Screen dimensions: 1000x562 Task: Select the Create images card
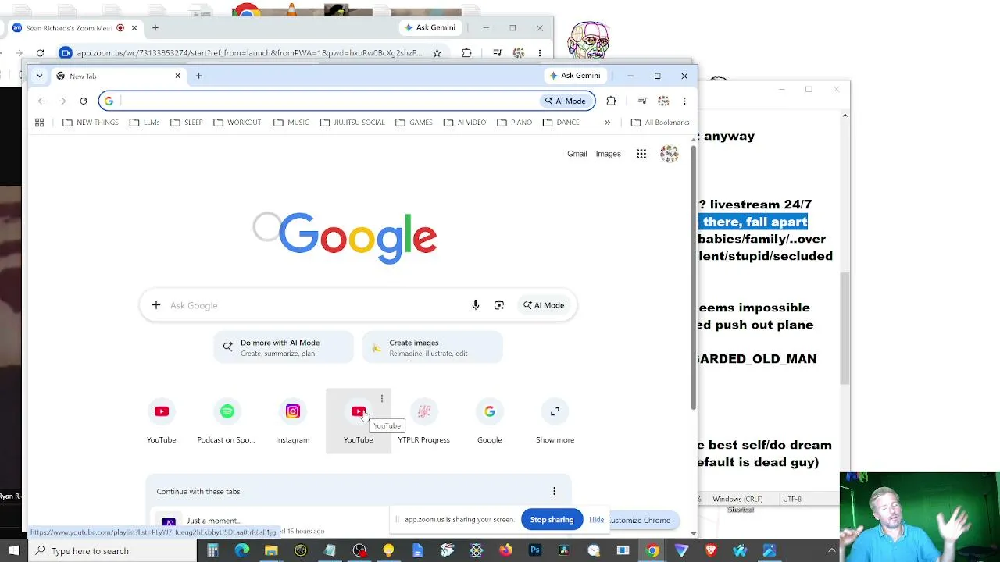(x=432, y=347)
